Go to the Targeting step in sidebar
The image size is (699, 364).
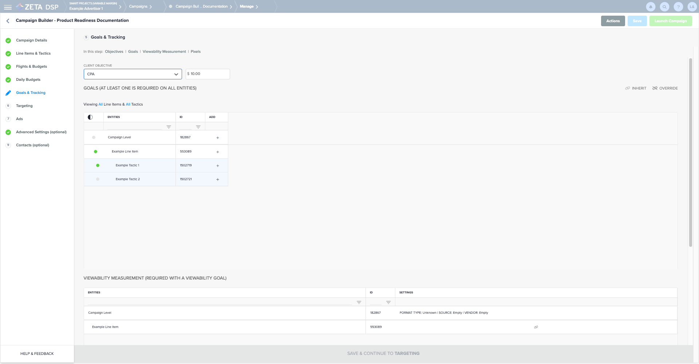pos(24,106)
